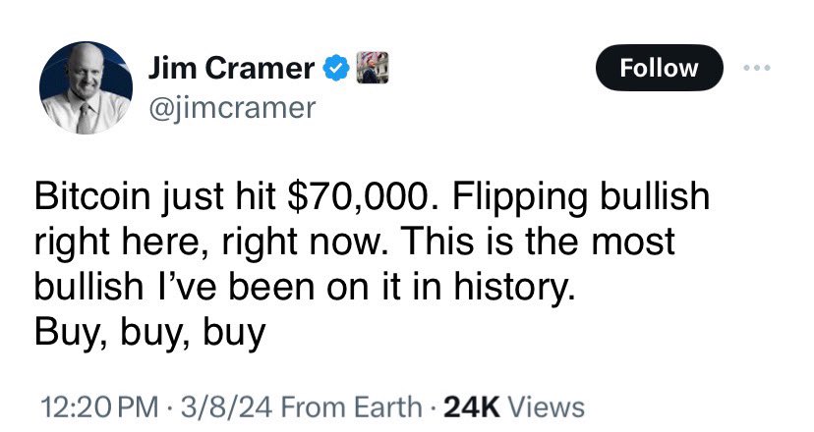
Task: Click the word Views in the footer
Action: (x=548, y=406)
